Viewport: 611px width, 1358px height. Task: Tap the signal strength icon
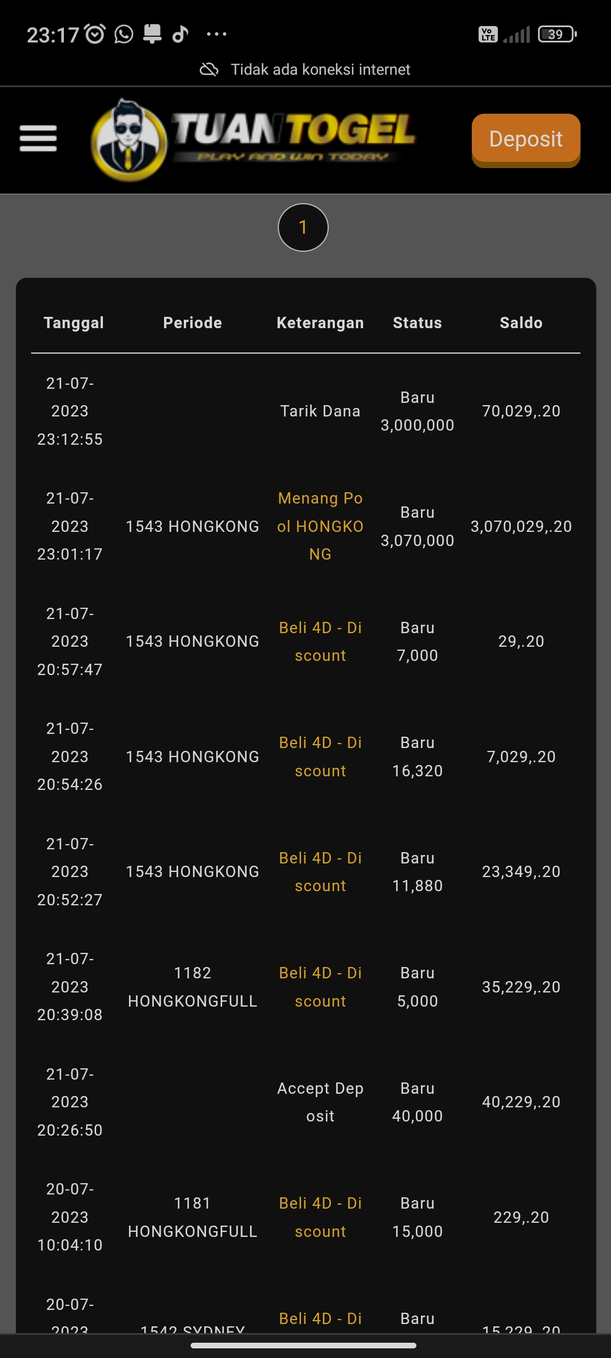pos(517,34)
